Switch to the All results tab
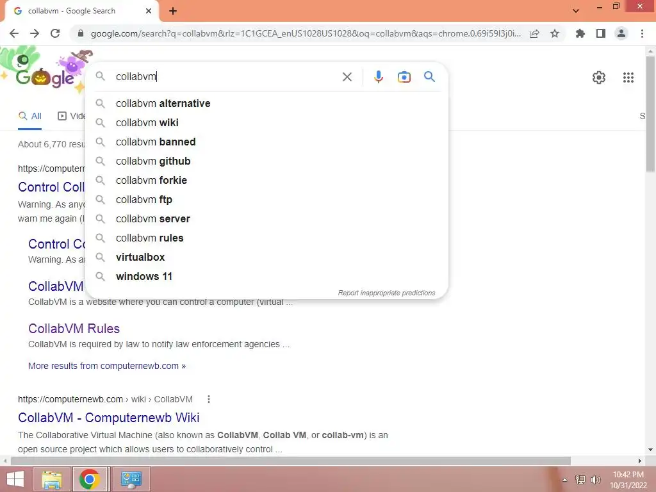The width and height of the screenshot is (656, 492). (x=29, y=117)
